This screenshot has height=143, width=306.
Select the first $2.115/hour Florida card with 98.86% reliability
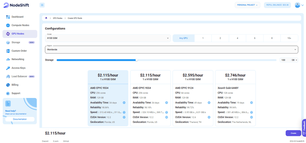108,98
